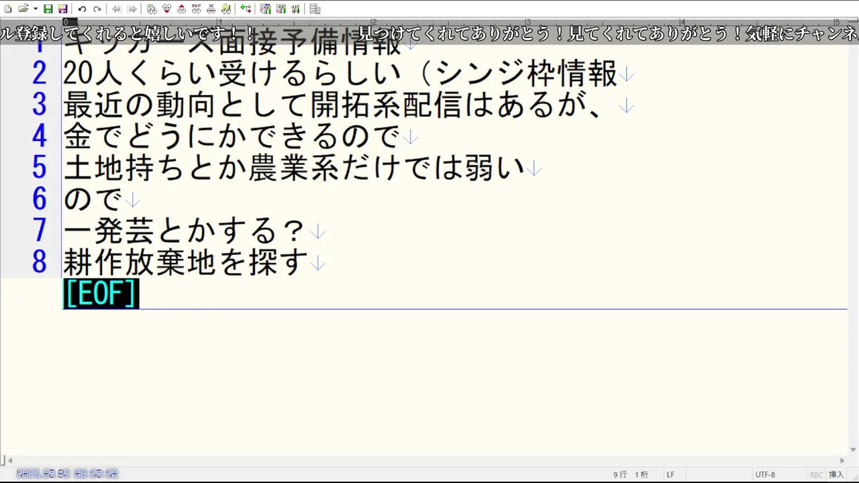Redo the last undone edit

[x=97, y=9]
